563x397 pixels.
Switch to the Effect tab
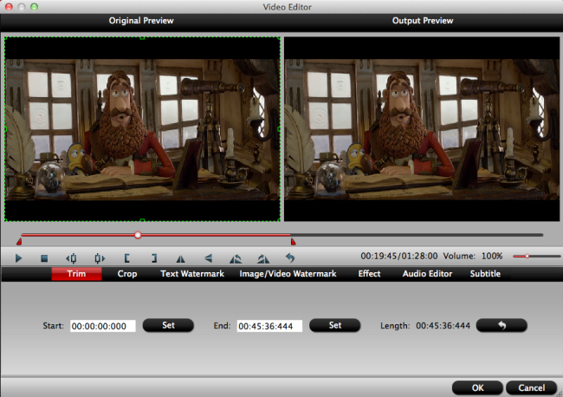pyautogui.click(x=369, y=274)
